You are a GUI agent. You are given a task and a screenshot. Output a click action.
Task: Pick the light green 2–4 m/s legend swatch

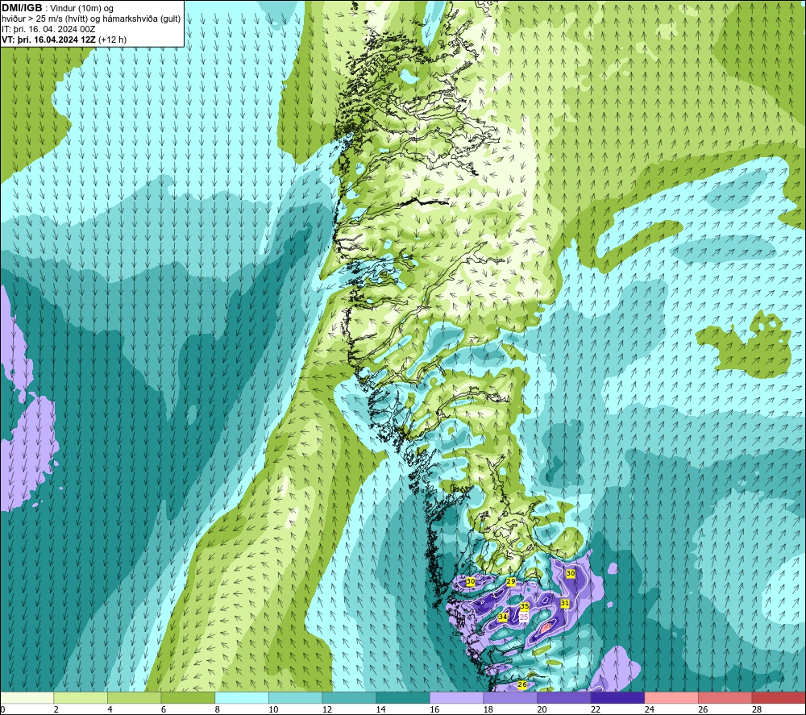click(x=80, y=697)
